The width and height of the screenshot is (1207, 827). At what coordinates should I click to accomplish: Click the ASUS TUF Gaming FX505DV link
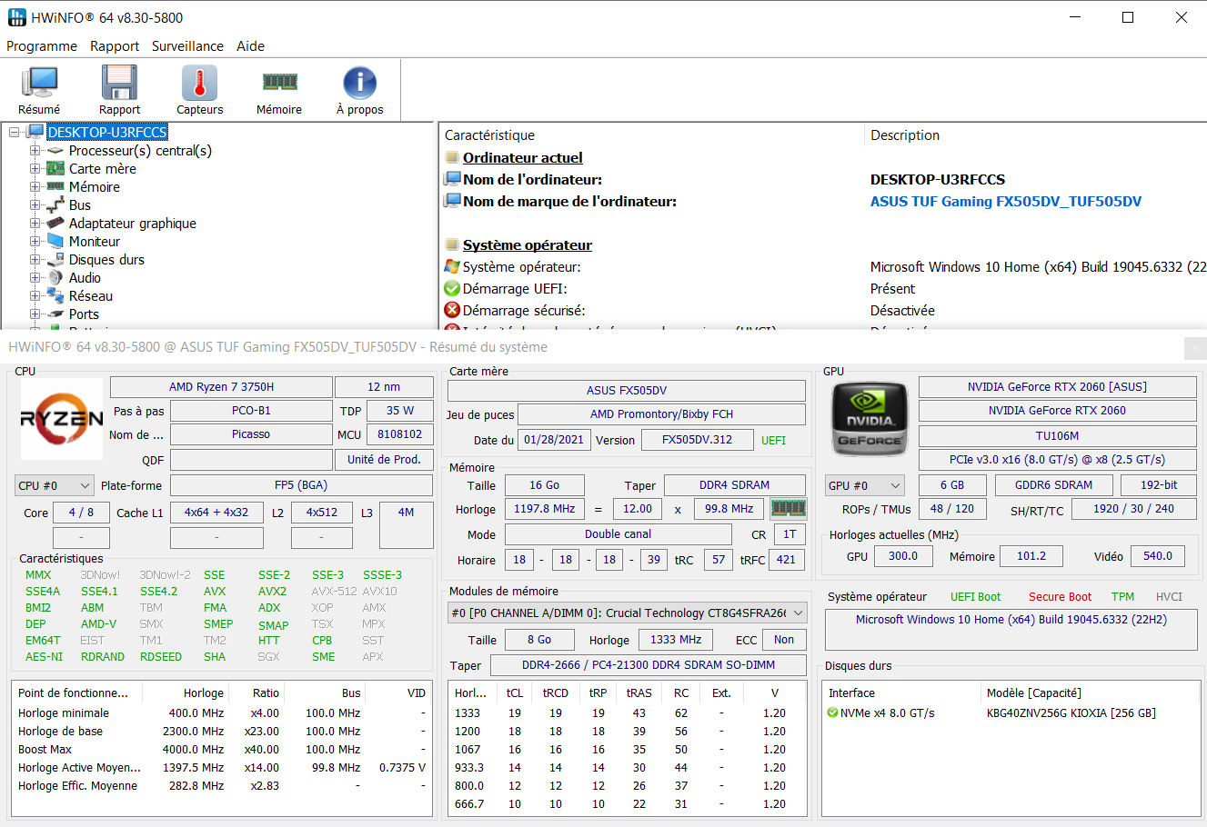coord(1005,202)
